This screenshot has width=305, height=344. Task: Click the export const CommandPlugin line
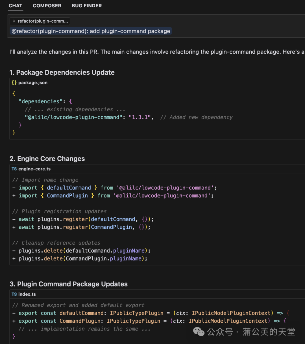tap(149, 321)
